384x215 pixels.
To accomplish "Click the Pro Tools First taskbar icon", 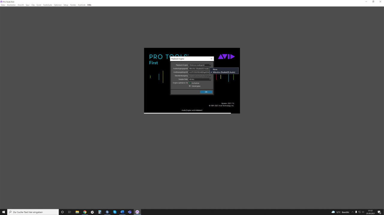I will click(137, 212).
